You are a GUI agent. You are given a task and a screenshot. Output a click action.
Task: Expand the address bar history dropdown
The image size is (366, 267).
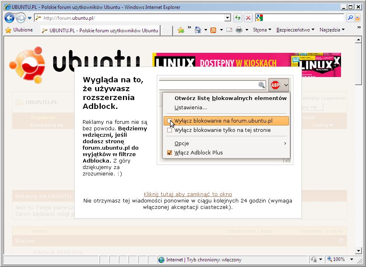(228, 18)
